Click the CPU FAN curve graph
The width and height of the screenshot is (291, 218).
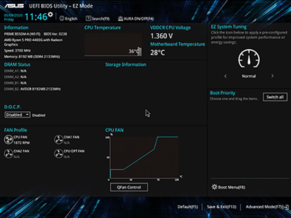click(144, 157)
